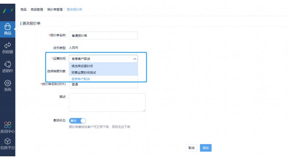
Task: Open the 系统 gear settings module
Action: [x=7, y=86]
